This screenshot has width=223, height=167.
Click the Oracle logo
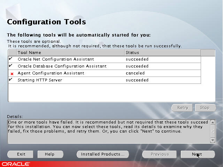point(16,164)
